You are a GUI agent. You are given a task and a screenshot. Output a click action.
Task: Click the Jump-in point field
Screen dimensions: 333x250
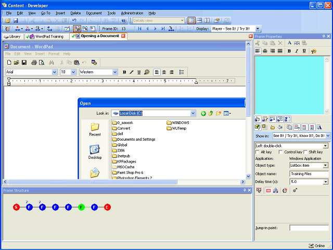[309, 228]
